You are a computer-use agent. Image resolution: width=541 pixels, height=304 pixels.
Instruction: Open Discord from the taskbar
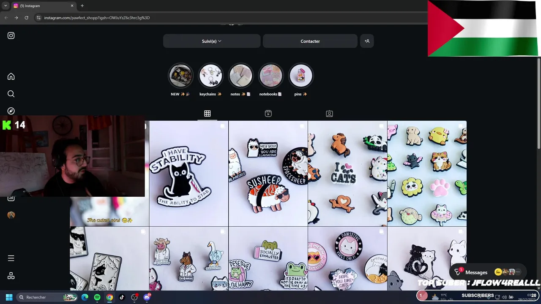click(x=147, y=297)
